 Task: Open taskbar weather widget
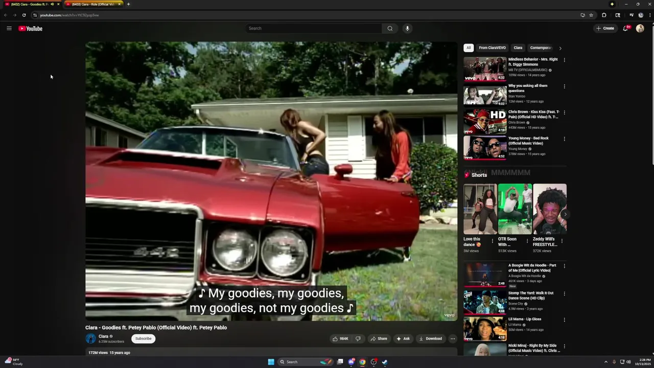click(14, 362)
